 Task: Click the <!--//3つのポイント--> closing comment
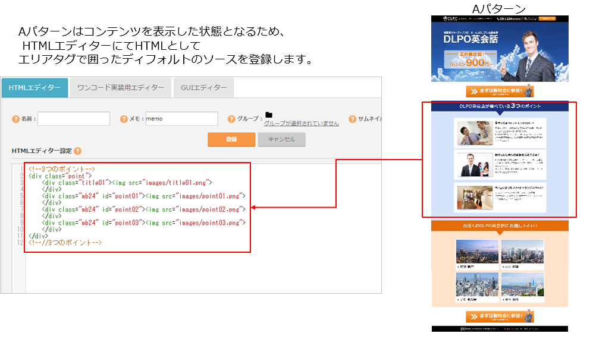point(65,243)
